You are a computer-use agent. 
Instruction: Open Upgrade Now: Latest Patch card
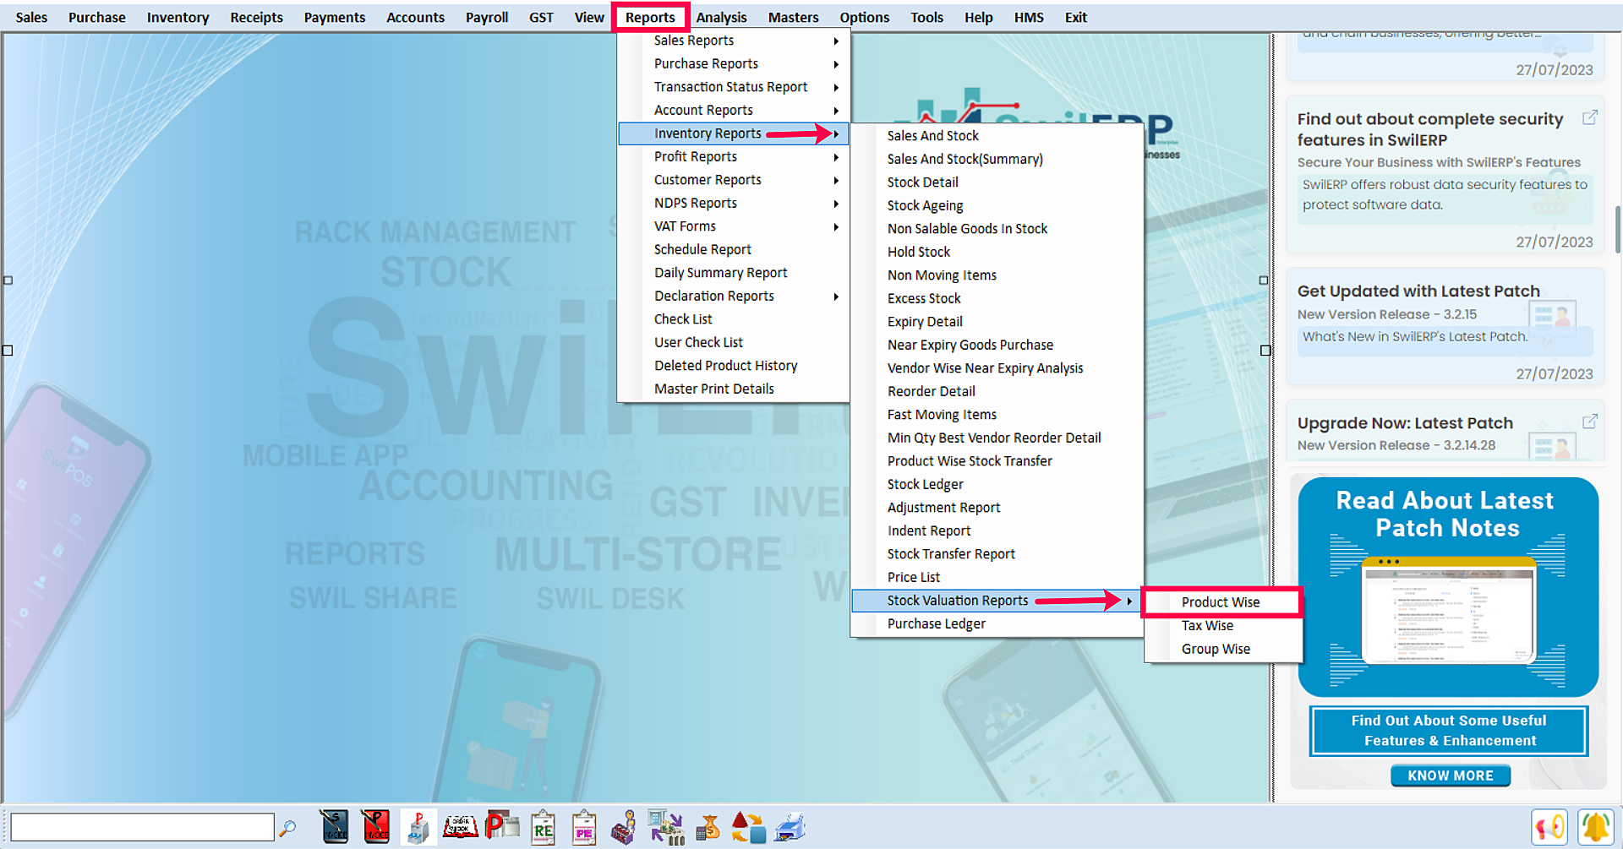(x=1445, y=432)
